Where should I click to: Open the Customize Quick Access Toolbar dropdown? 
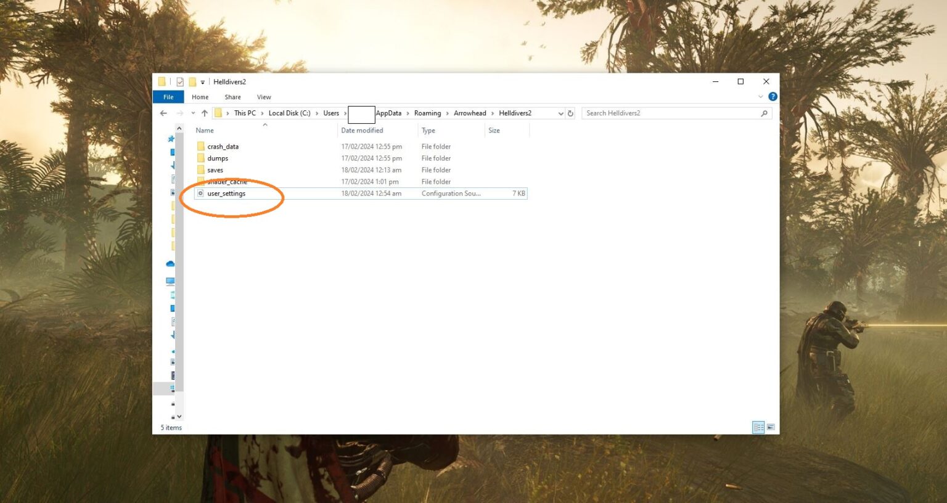(x=202, y=82)
